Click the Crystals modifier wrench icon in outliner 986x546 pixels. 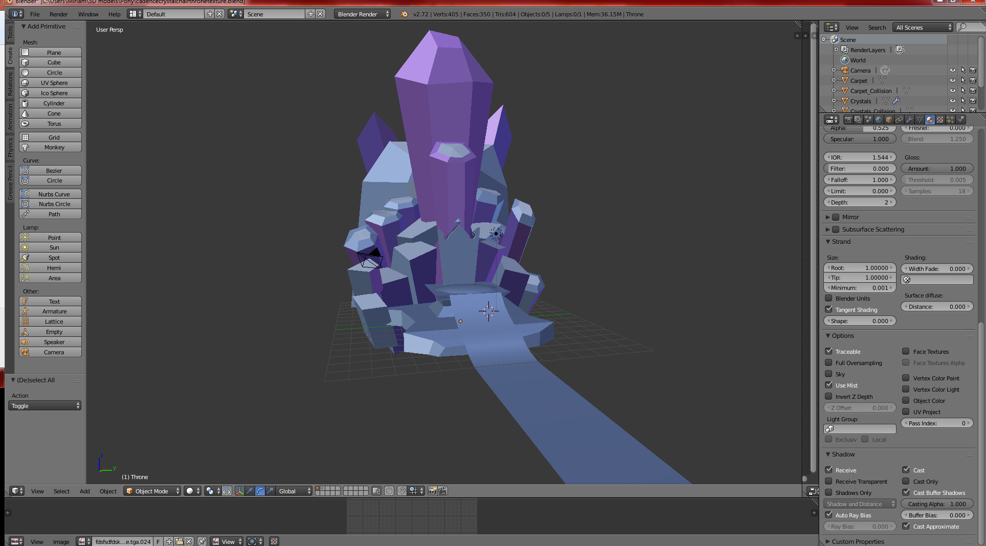[896, 101]
